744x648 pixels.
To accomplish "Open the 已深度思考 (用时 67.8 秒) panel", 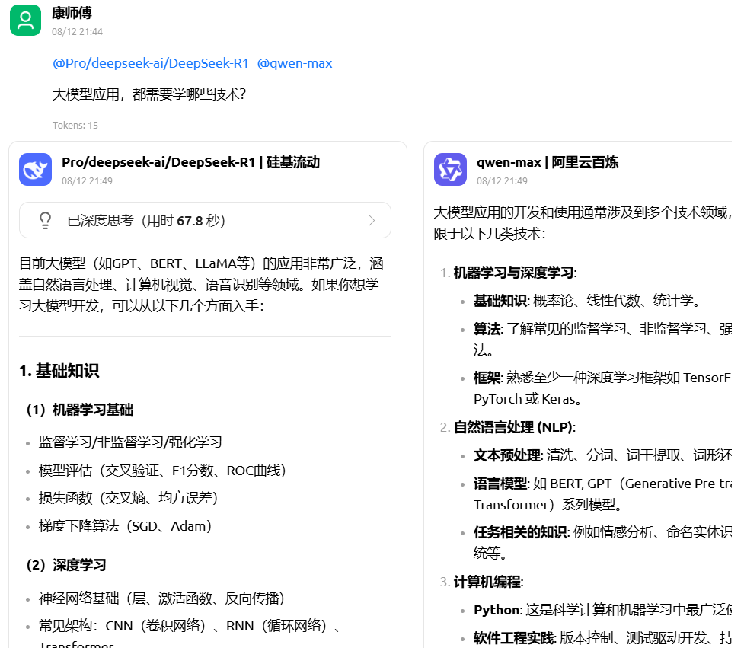I will point(205,220).
